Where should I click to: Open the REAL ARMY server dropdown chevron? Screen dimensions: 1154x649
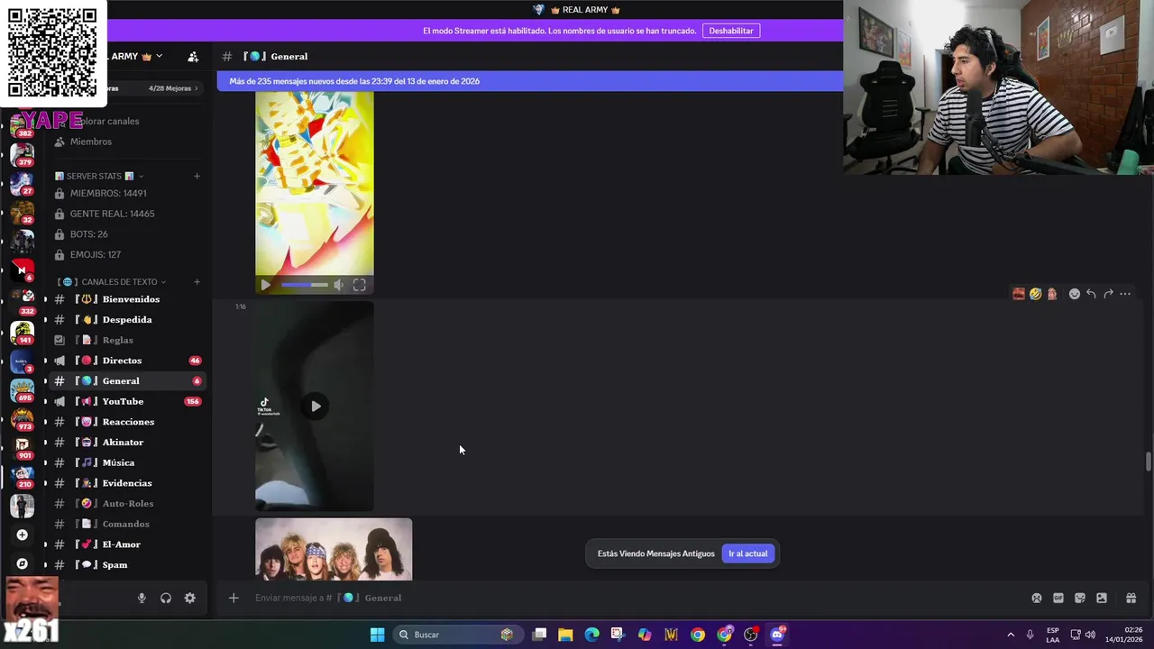click(160, 56)
